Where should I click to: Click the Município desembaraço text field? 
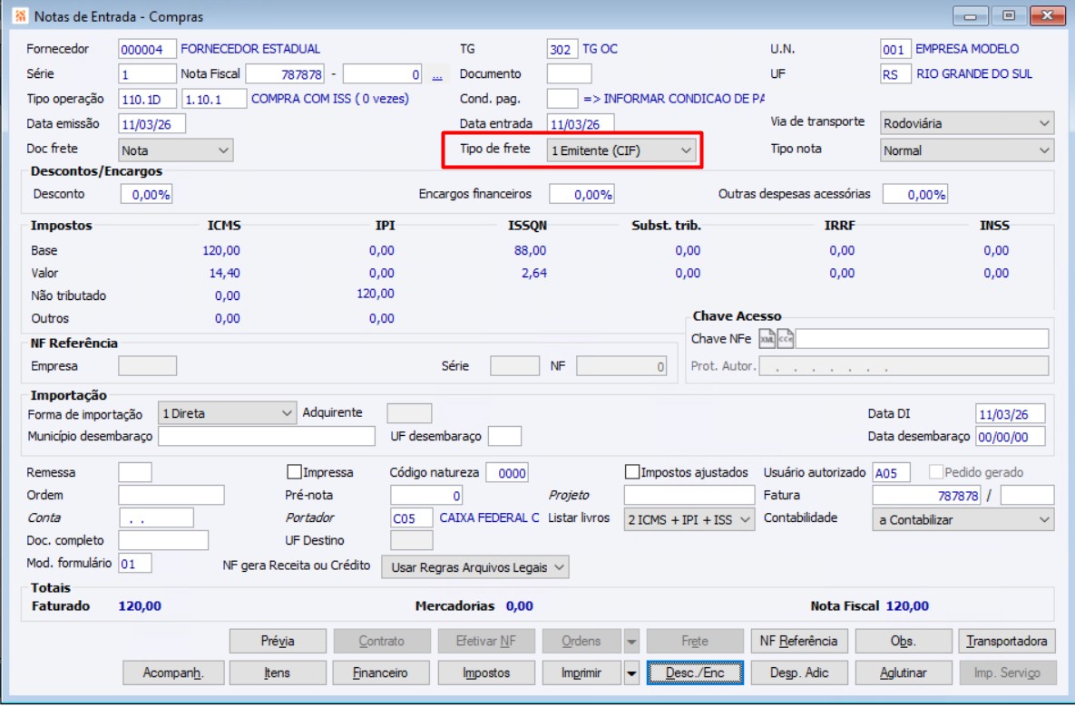(x=266, y=437)
